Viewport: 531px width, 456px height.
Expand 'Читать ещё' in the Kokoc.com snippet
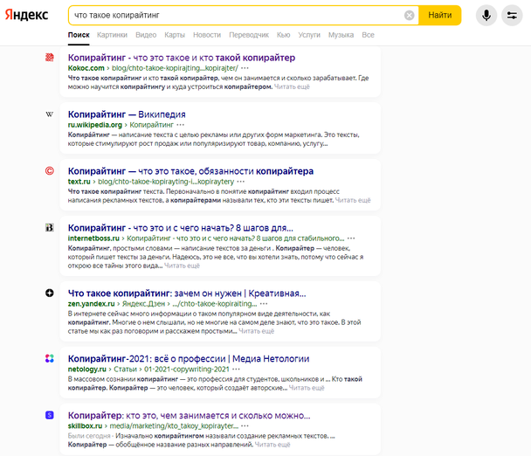pyautogui.click(x=292, y=86)
